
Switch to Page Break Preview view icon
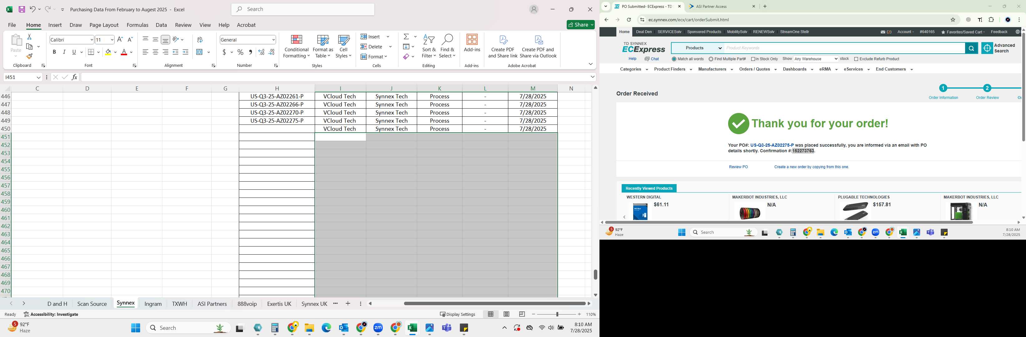(522, 314)
